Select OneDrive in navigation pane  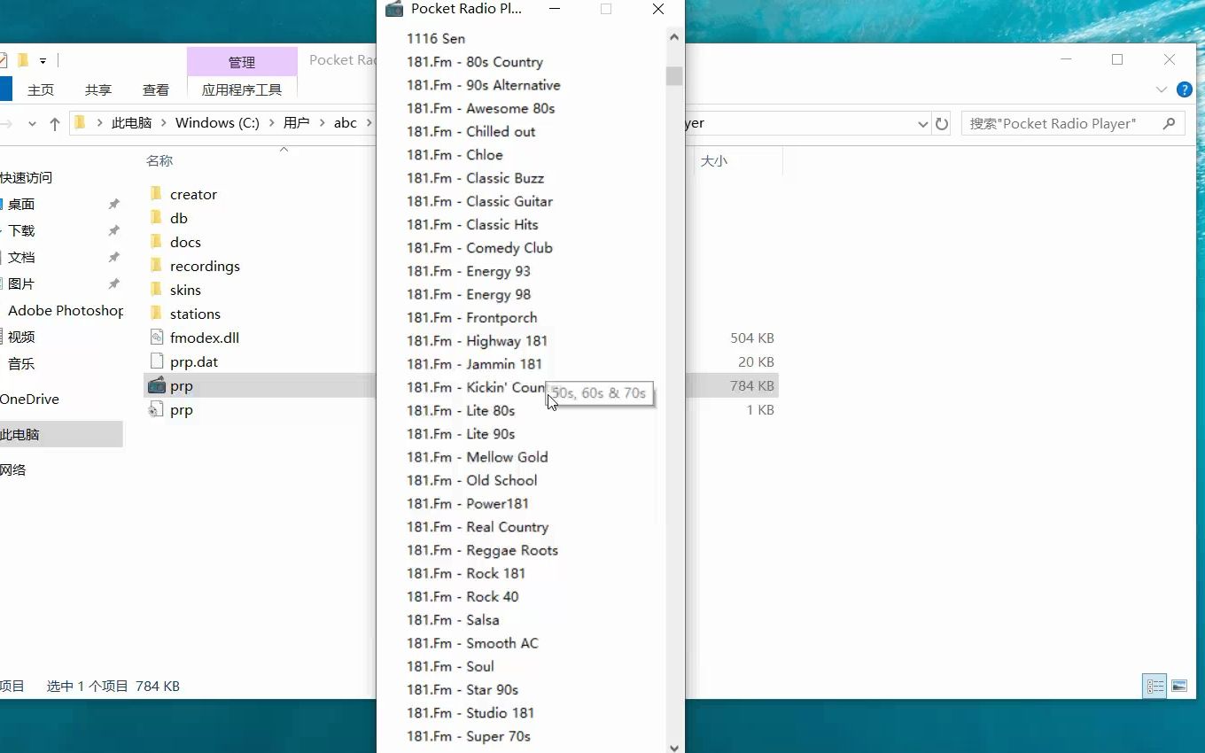point(29,400)
